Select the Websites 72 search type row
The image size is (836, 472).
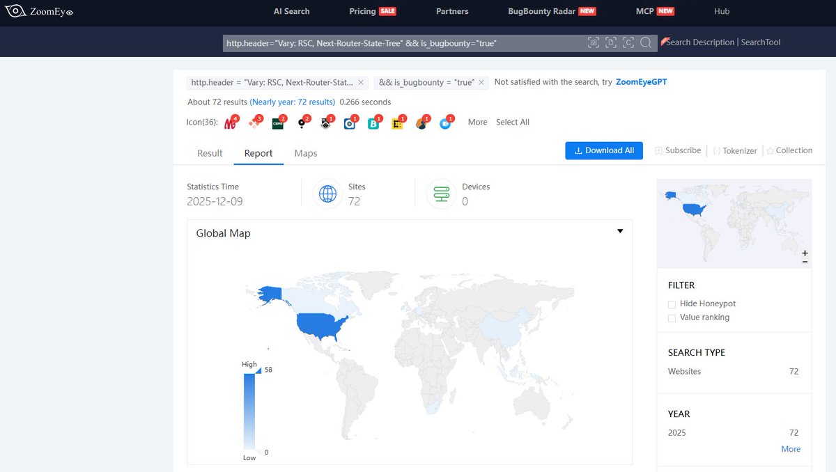pyautogui.click(x=733, y=372)
